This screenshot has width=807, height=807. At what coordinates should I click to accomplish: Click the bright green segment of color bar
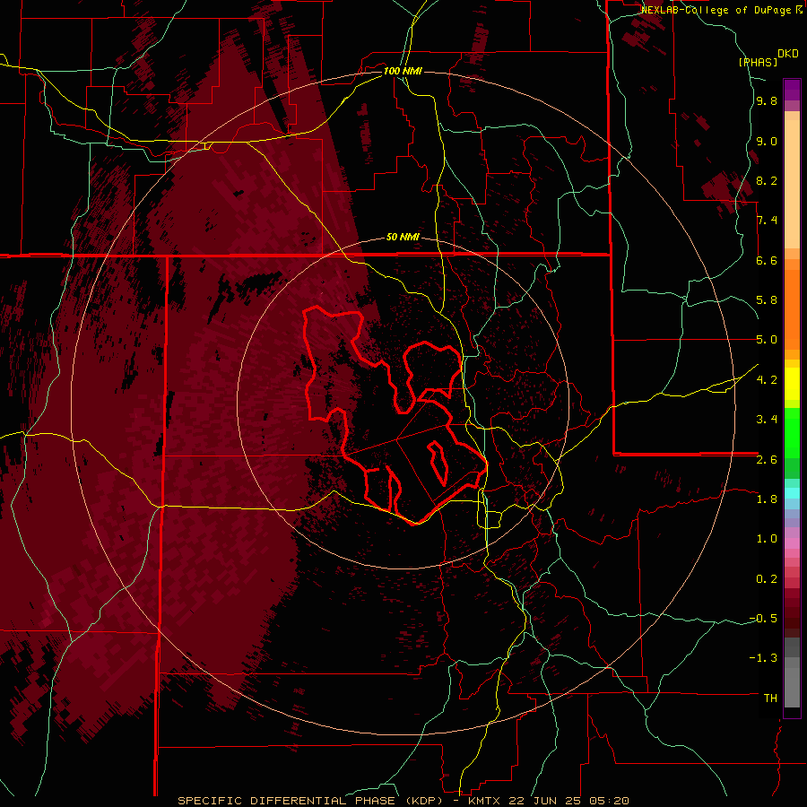(792, 434)
